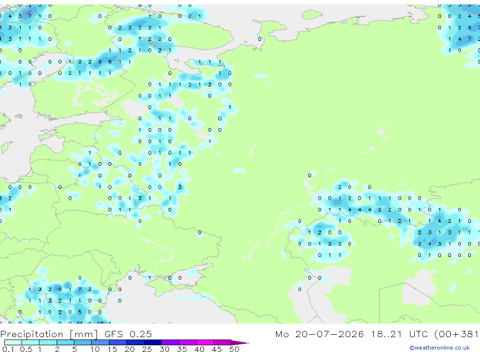This screenshot has height=352, width=480.
Task: Click the '0.5' legend scale label
Action: (26, 349)
